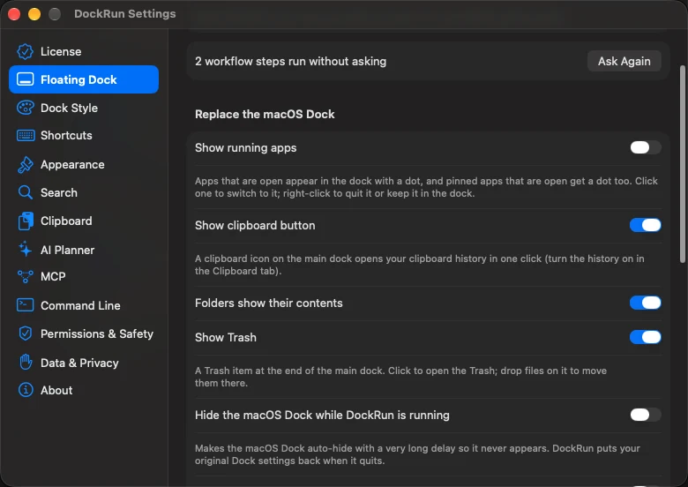Click the Appearance paintbrush icon
The width and height of the screenshot is (688, 487).
point(25,164)
